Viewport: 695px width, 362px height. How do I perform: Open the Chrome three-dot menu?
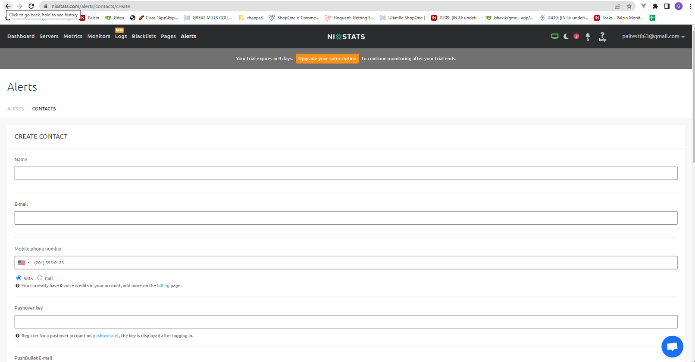tap(690, 6)
